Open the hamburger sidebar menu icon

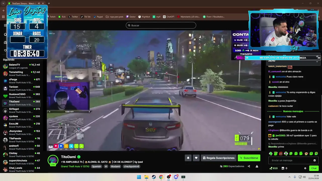click(x=5, y=25)
